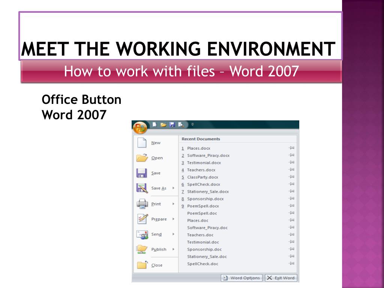Open the Customize Quick Access Toolbar dropdown arrow

192,124
